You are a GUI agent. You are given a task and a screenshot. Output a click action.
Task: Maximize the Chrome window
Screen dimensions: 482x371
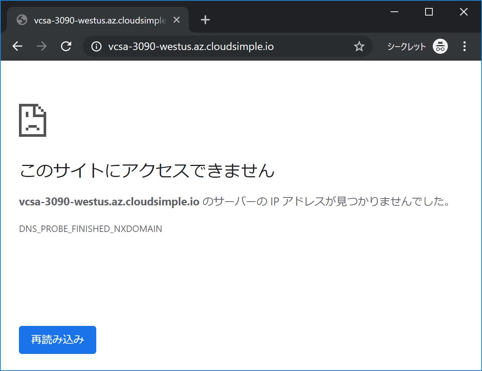(x=429, y=12)
